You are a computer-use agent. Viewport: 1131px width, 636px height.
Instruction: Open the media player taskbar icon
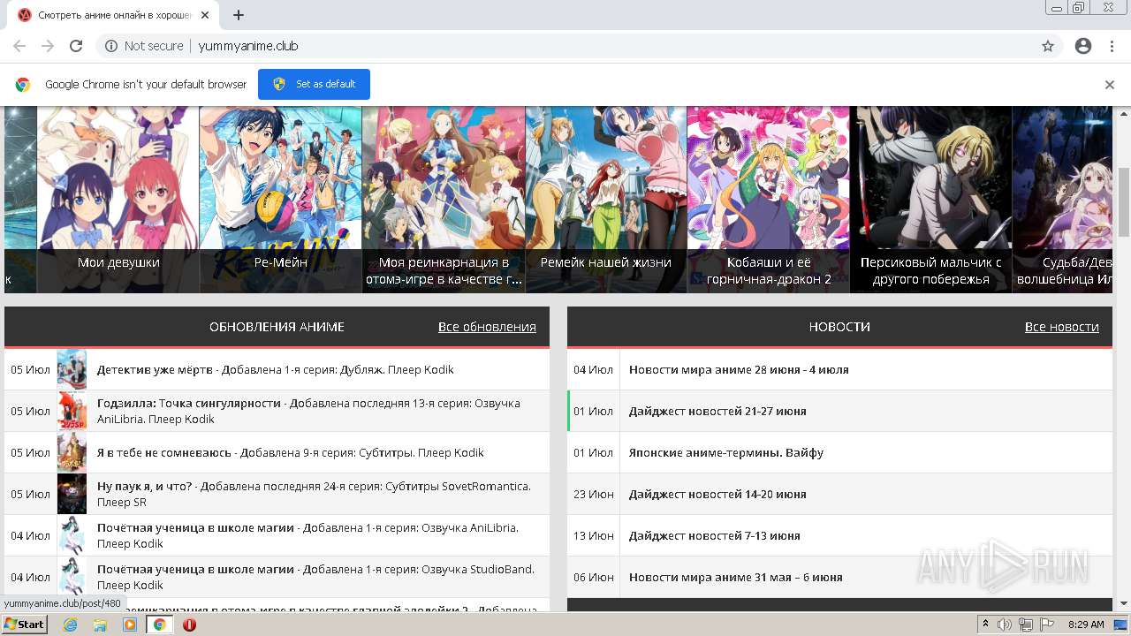pyautogui.click(x=130, y=625)
